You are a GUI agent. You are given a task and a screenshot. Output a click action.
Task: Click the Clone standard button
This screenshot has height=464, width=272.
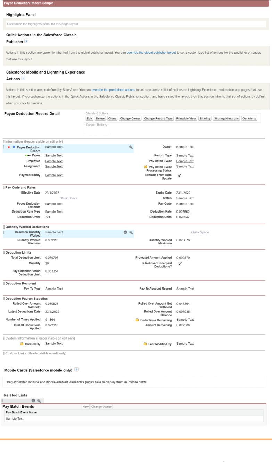[x=112, y=119]
